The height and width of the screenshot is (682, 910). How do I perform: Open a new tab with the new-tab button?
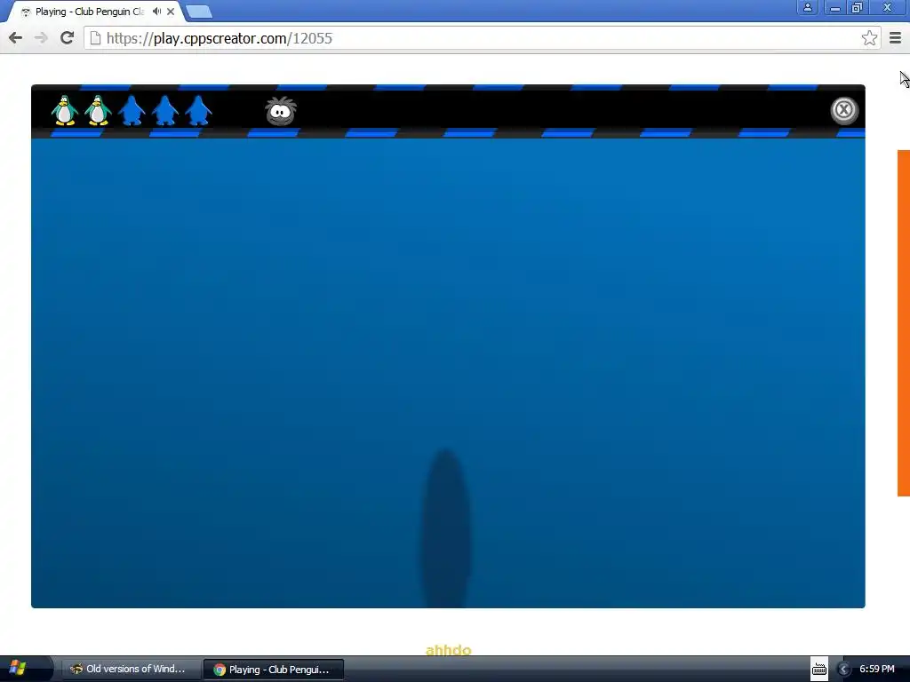pyautogui.click(x=199, y=12)
